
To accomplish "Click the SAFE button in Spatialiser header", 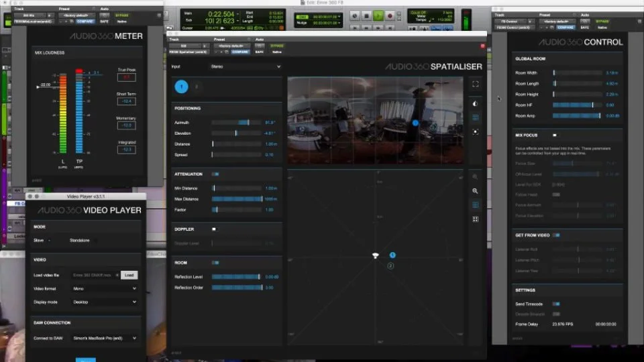I will tap(259, 52).
